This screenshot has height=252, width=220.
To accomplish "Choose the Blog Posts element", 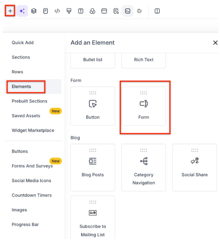I will click(93, 167).
